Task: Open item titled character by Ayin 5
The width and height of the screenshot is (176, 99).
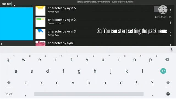Action: 62,8
